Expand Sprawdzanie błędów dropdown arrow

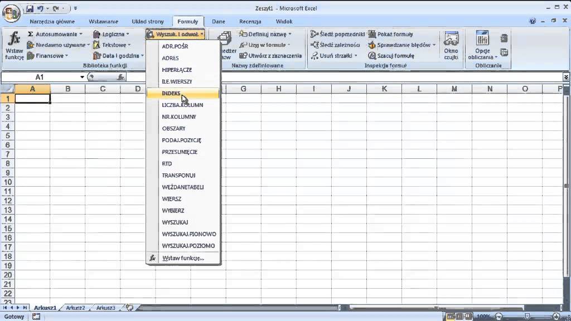pyautogui.click(x=434, y=45)
